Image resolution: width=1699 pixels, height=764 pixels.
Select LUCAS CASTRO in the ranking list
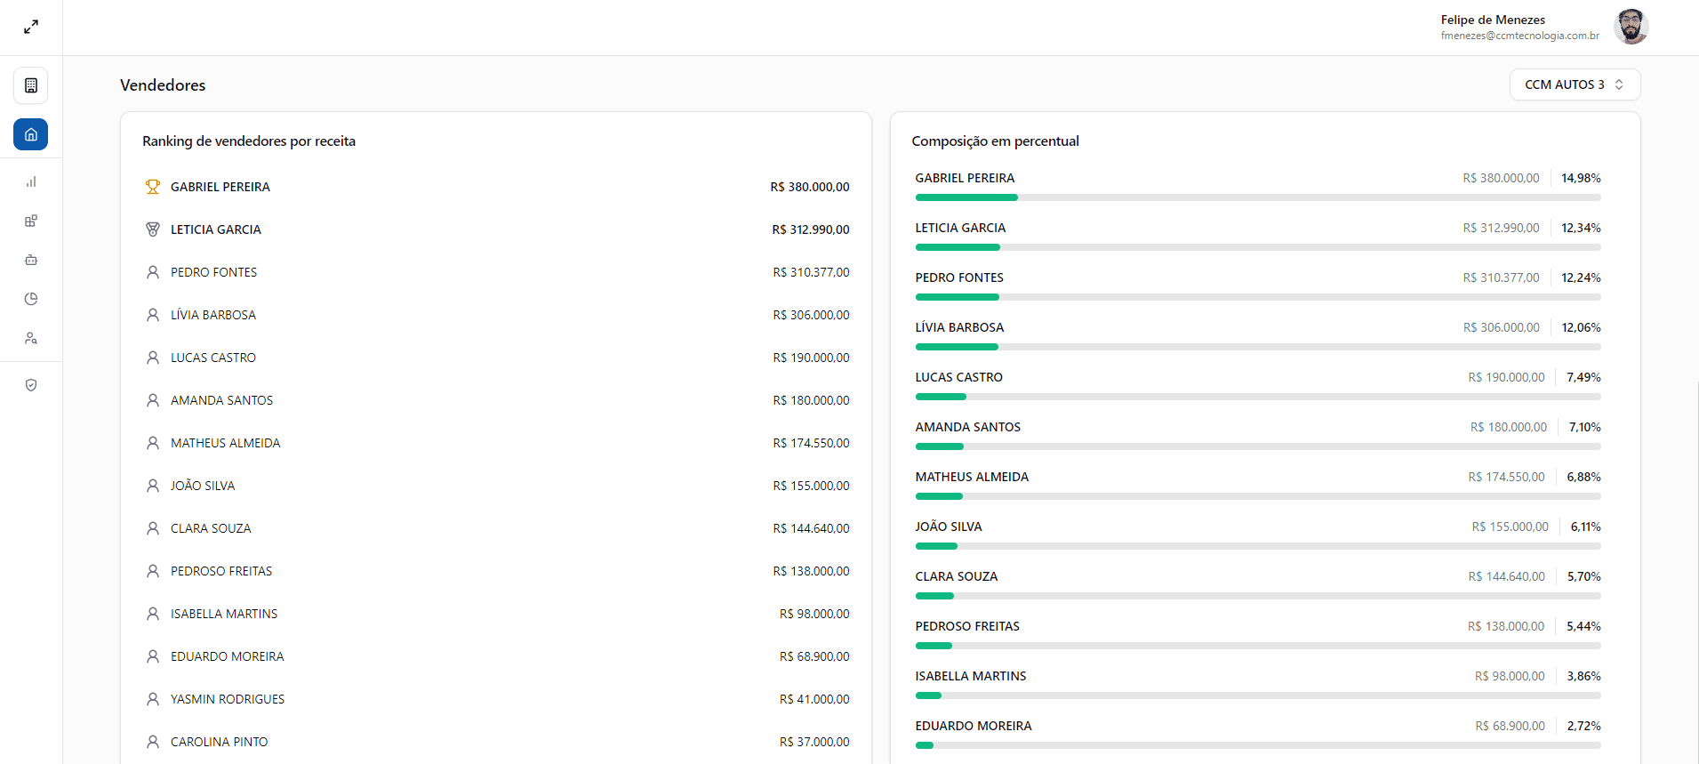pos(213,358)
